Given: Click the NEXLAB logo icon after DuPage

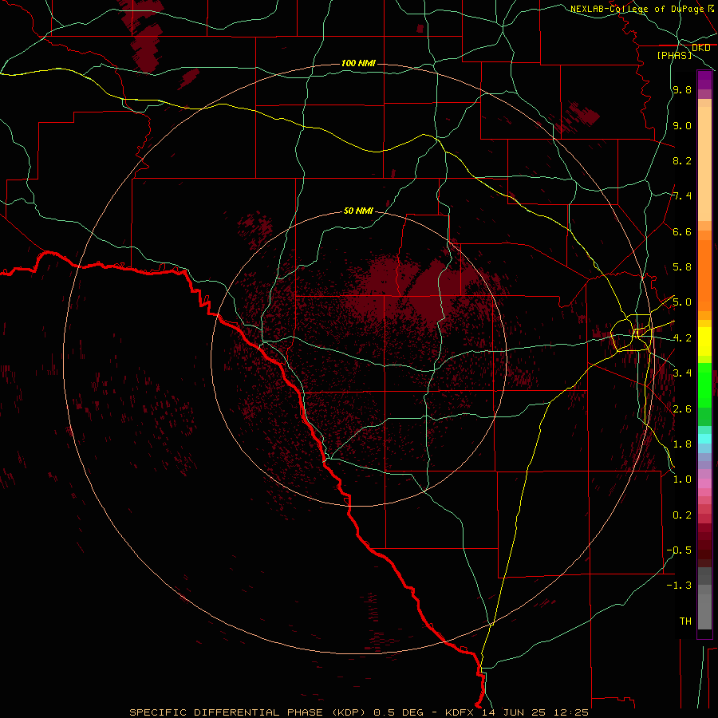Looking at the screenshot, I should (x=711, y=8).
